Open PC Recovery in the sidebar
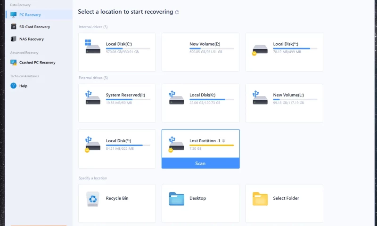Image resolution: width=377 pixels, height=226 pixels. (39, 15)
